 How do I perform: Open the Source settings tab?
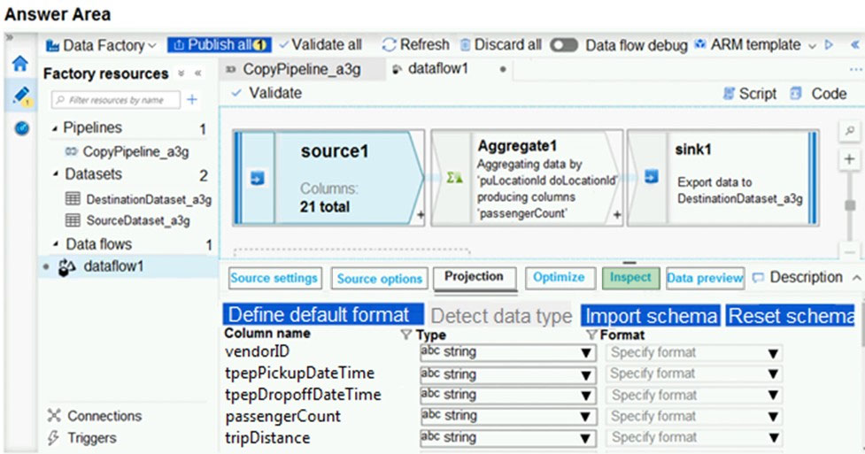274,278
